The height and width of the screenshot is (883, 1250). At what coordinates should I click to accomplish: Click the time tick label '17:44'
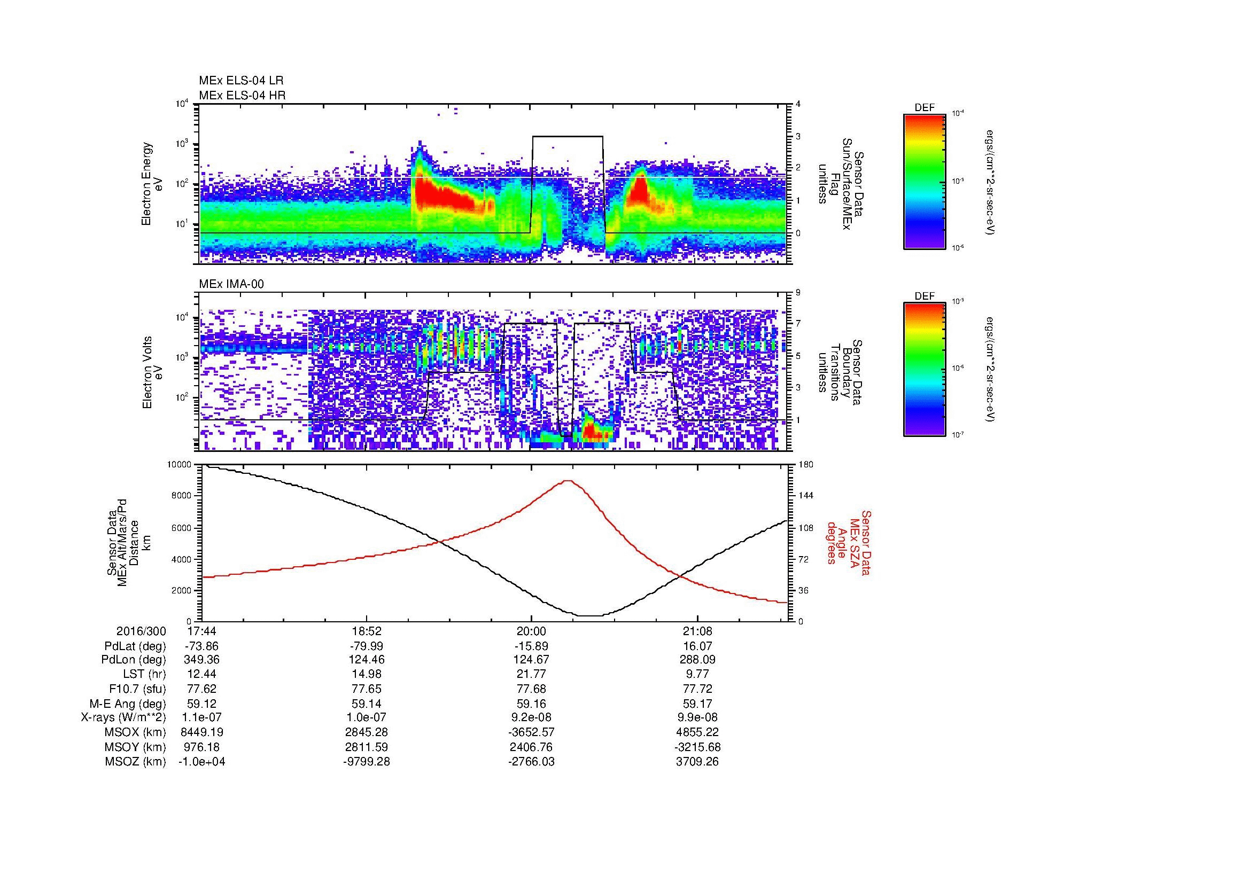tap(201, 631)
